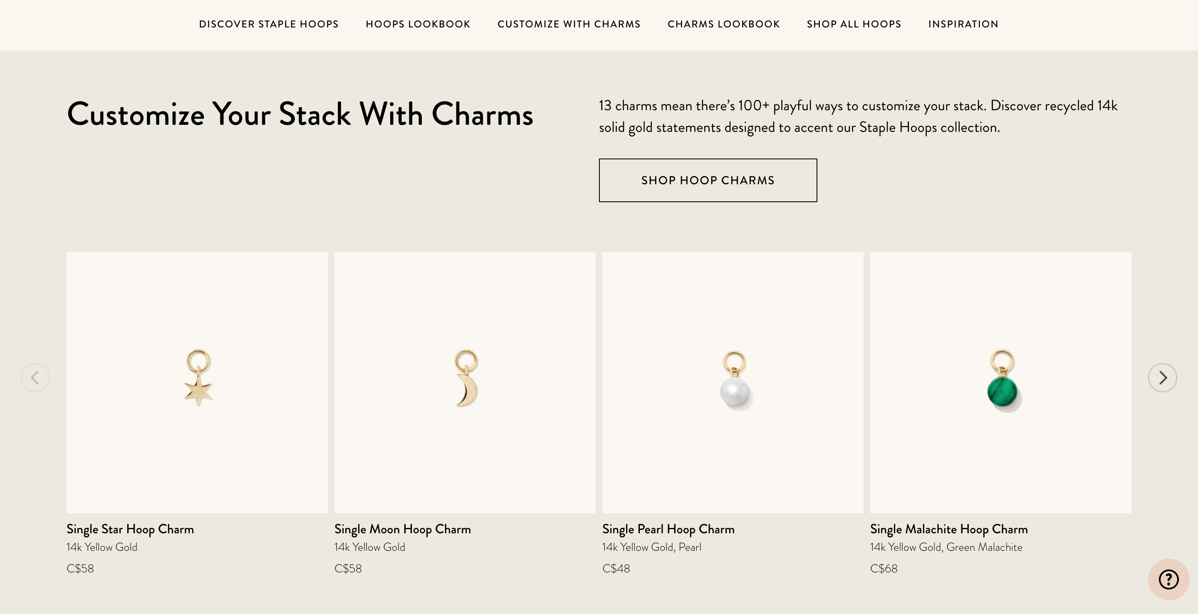This screenshot has height=614, width=1198.
Task: Open the Hoops Lookbook nav item
Action: (418, 24)
